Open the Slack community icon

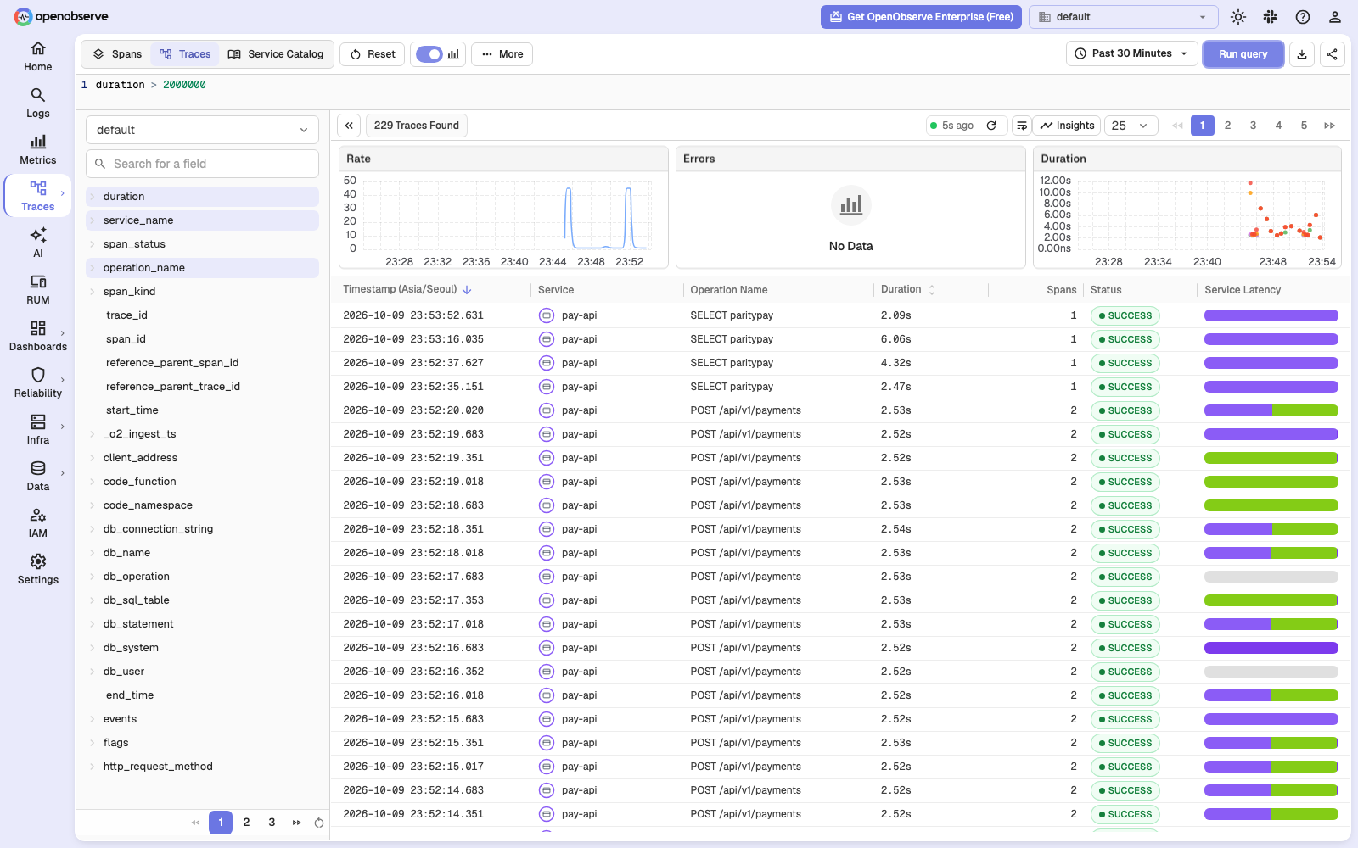(1271, 17)
